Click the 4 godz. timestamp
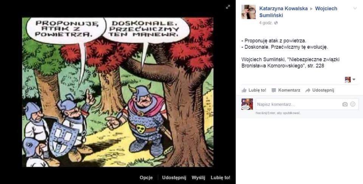This screenshot has width=363, height=184. pos(266,23)
